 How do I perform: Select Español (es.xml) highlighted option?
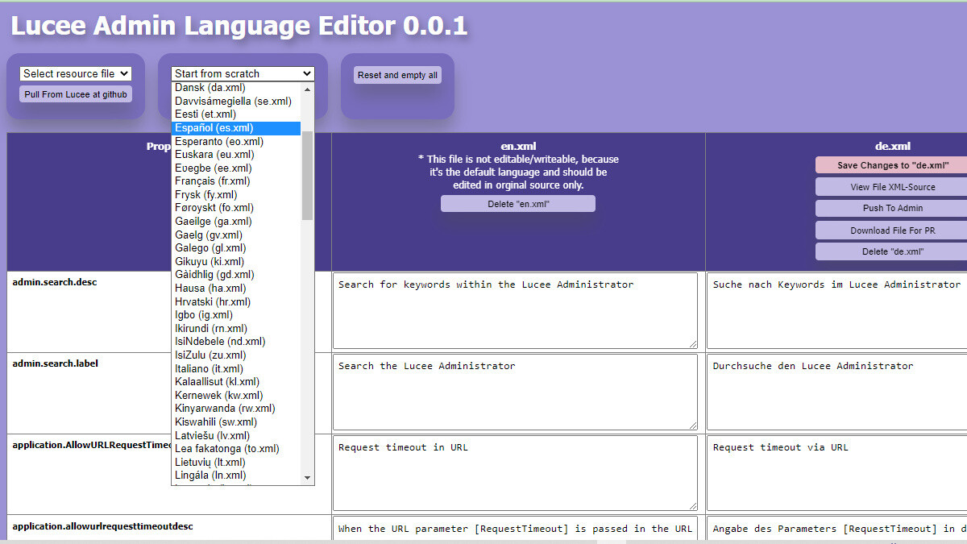coord(236,128)
